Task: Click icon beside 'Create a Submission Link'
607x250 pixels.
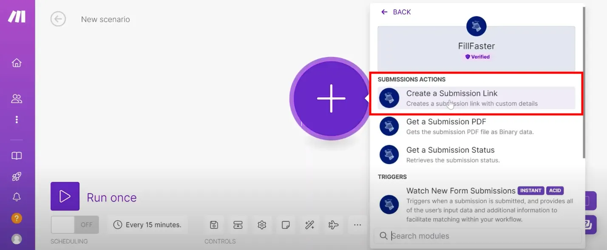Action: [x=389, y=98]
